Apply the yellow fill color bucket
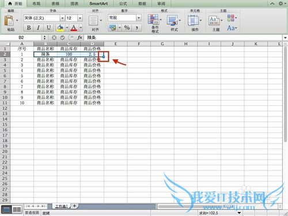Image resolution: width=288 pixels, height=216 pixels. [x=60, y=28]
